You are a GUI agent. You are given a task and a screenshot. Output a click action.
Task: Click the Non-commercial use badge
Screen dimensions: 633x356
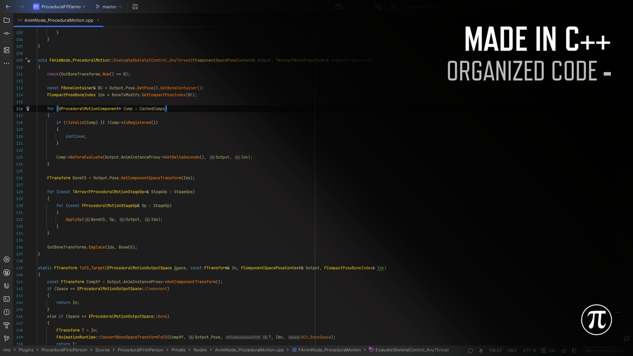click(604, 351)
